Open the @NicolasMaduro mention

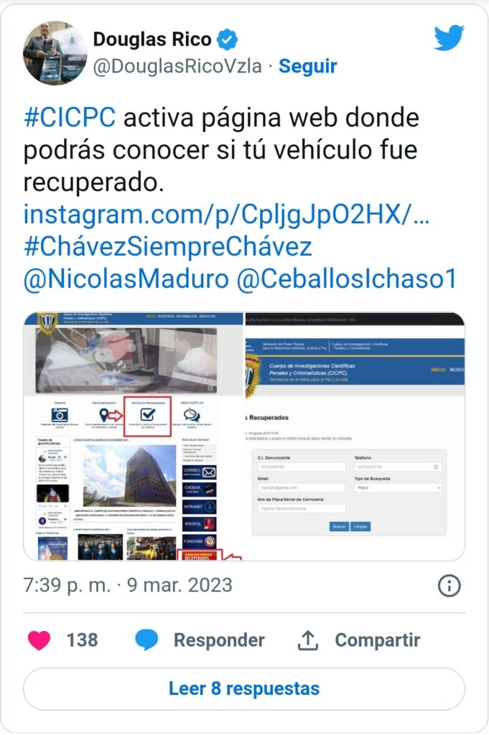(x=126, y=279)
